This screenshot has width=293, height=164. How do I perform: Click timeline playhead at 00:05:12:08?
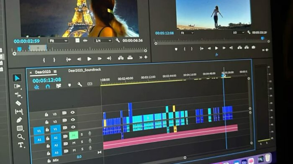[224, 75]
